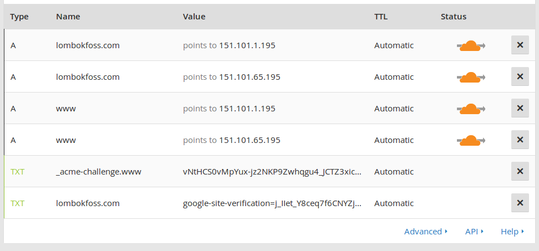The image size is (539, 251).
Task: Delete www A record pointing to 151.101.65.195
Action: (x=520, y=140)
